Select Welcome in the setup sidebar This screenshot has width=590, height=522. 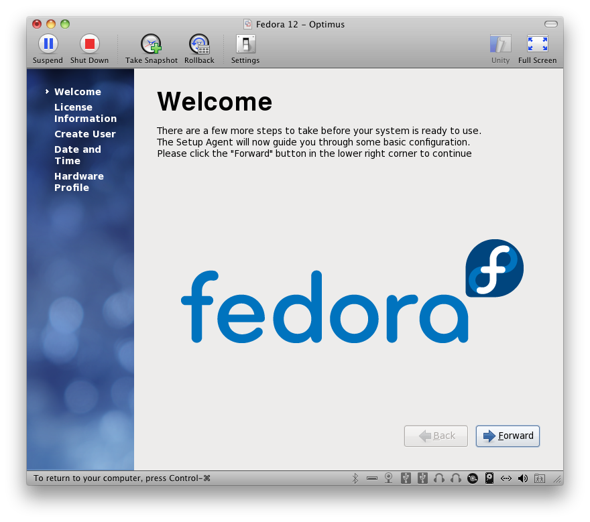tap(78, 92)
